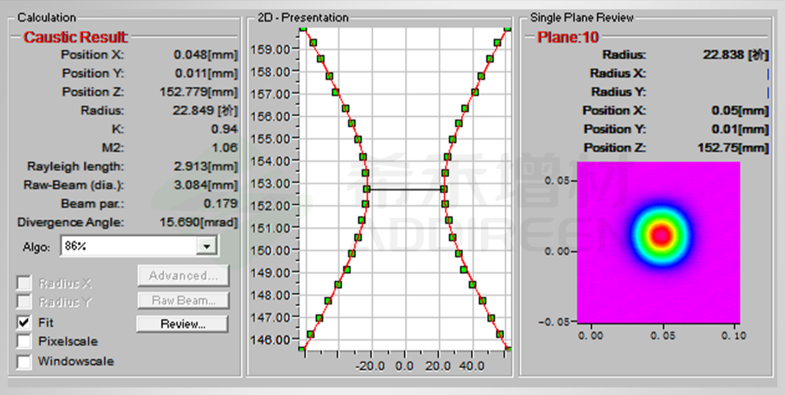Screen dimensions: 785x395
Task: Click the right green marker at beam waist
Action: (x=443, y=189)
